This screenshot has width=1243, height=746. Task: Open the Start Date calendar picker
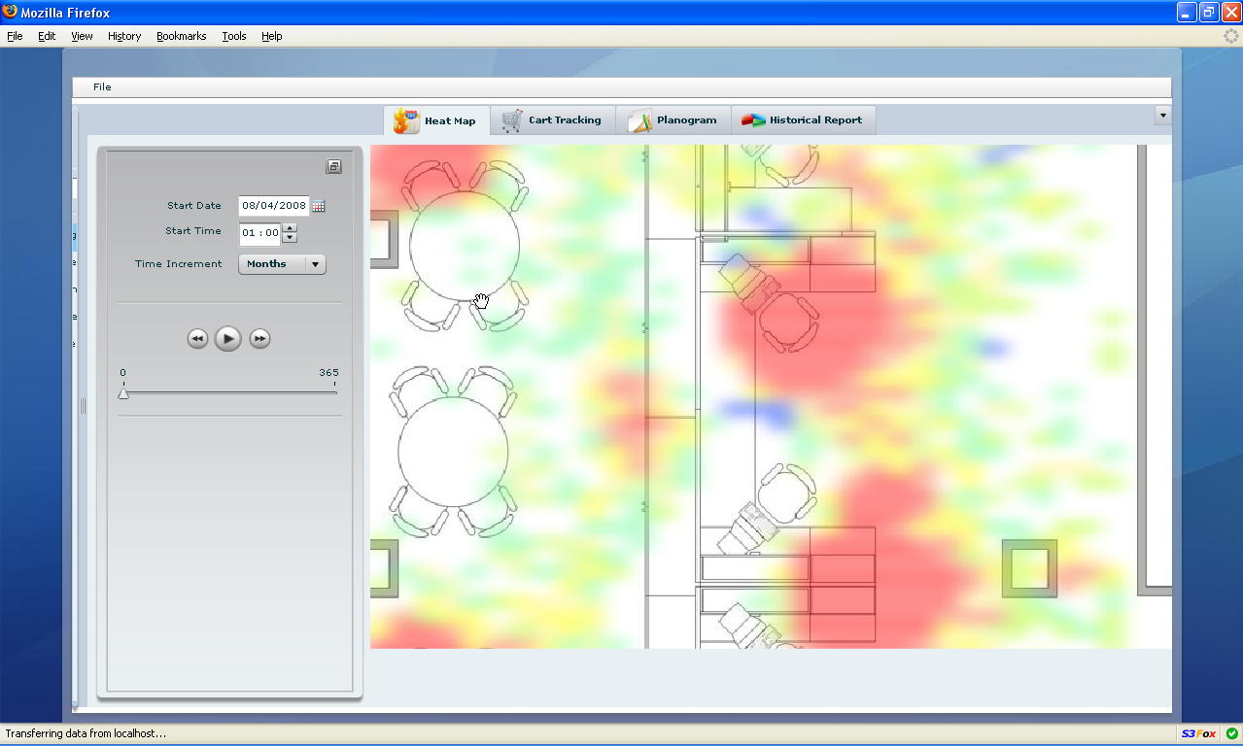(x=319, y=206)
